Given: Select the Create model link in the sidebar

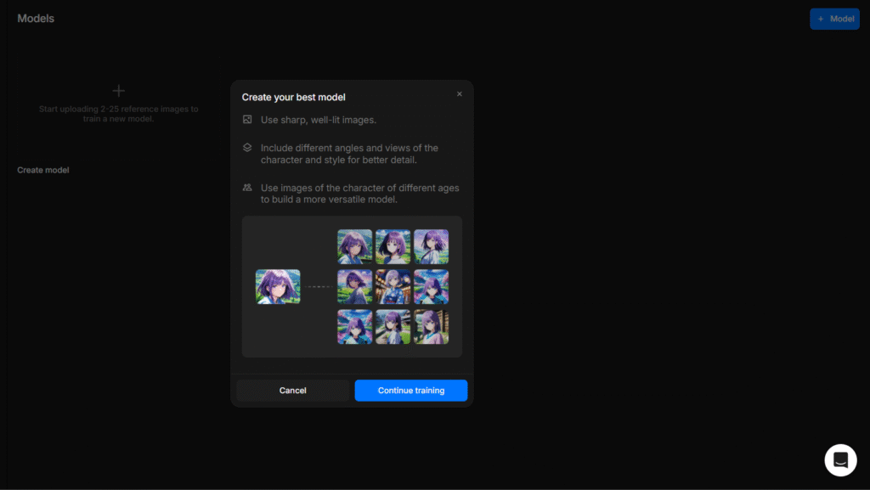Looking at the screenshot, I should tap(42, 169).
